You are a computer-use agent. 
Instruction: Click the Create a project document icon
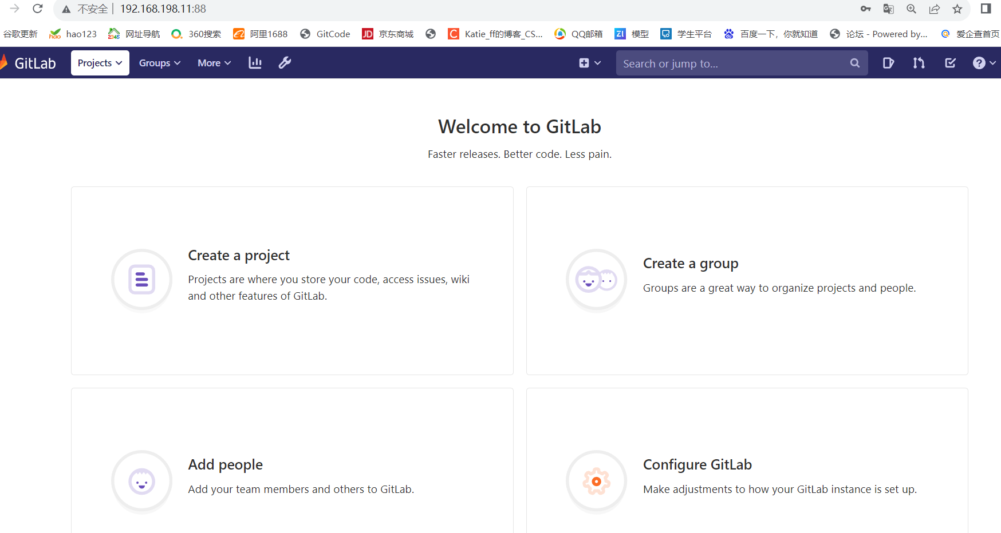(x=141, y=280)
